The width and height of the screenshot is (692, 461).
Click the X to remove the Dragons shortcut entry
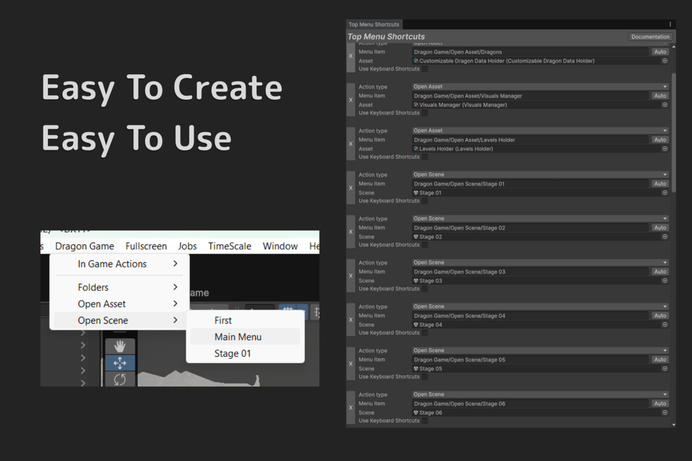(349, 56)
